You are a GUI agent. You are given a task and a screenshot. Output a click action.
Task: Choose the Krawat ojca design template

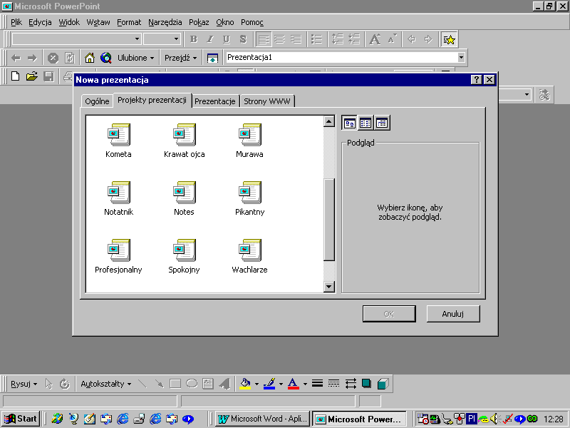click(184, 134)
